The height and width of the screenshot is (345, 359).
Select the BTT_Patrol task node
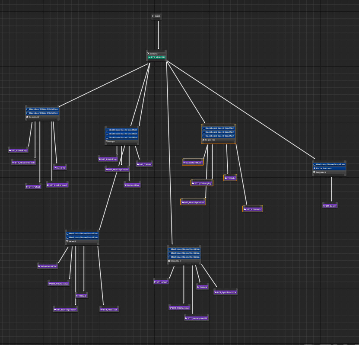pyautogui.click(x=33, y=187)
